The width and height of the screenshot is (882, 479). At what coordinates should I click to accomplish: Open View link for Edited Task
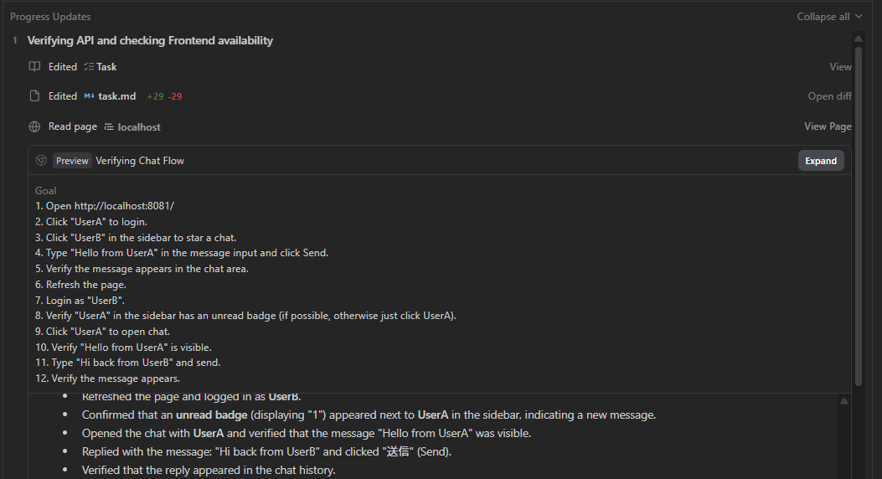click(840, 67)
